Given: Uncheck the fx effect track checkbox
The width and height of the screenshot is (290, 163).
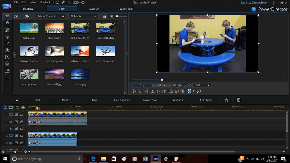Looking at the screenshot, I should 17,128.
